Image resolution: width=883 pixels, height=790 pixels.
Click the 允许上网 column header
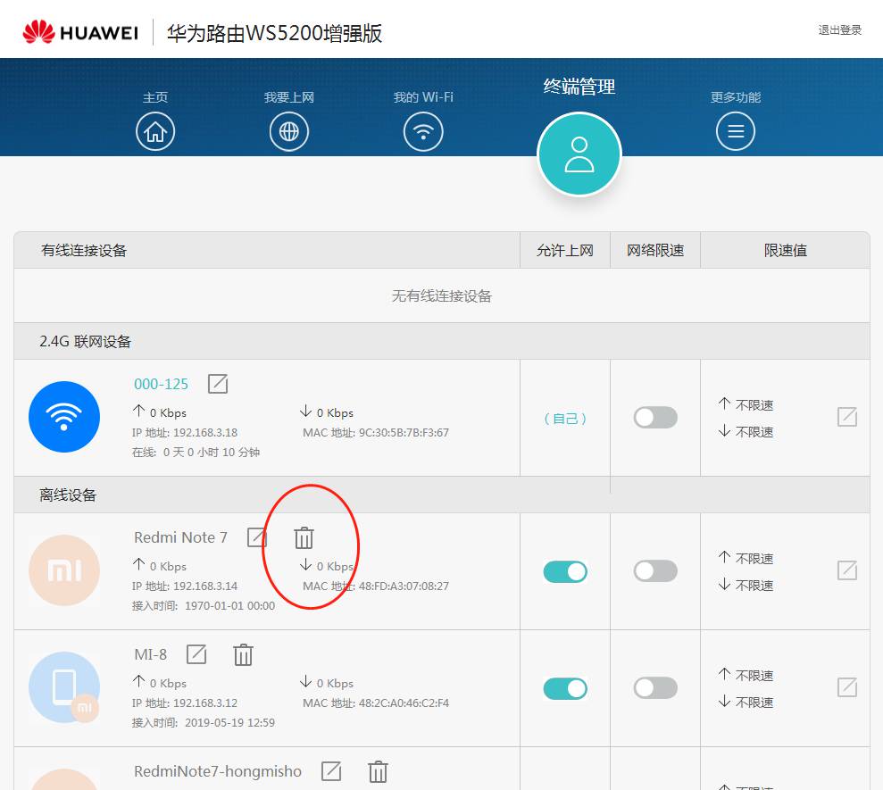click(x=565, y=251)
